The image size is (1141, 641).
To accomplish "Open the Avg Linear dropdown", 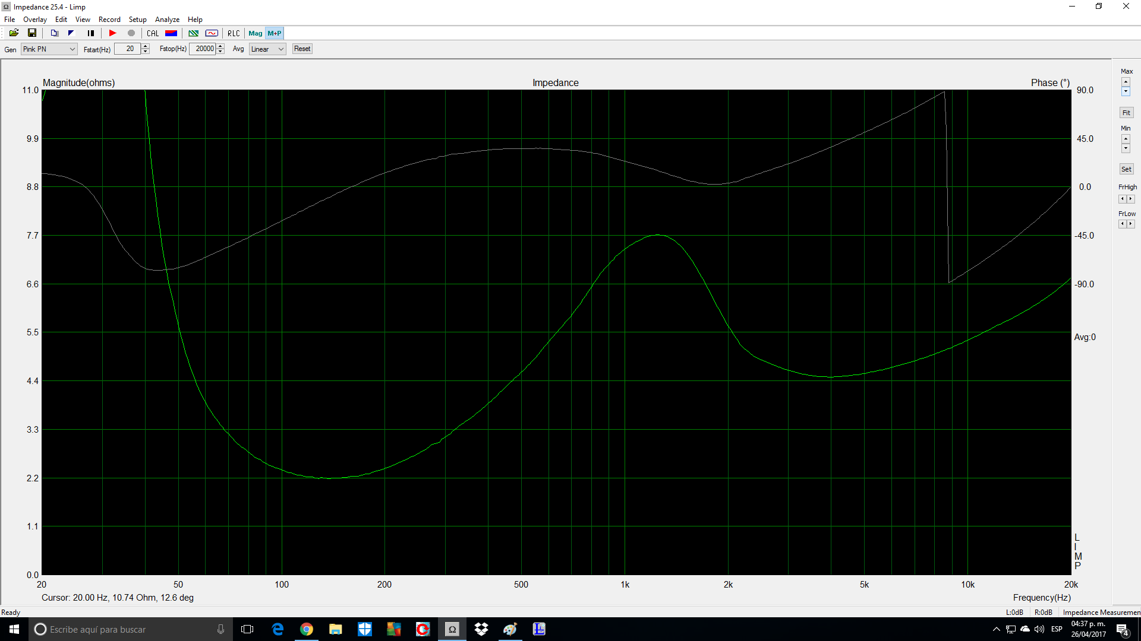I will [x=267, y=49].
